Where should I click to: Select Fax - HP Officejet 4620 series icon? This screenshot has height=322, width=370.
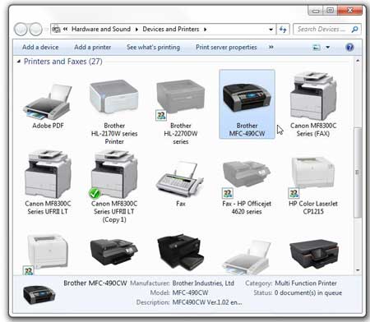[247, 174]
